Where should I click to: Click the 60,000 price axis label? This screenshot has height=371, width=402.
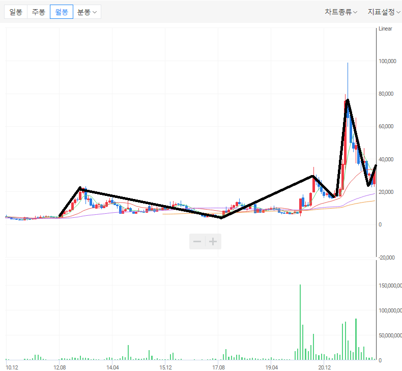(x=386, y=126)
